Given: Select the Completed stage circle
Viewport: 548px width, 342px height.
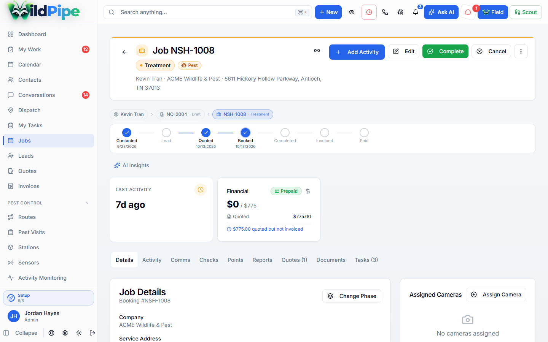Looking at the screenshot, I should tap(285, 133).
